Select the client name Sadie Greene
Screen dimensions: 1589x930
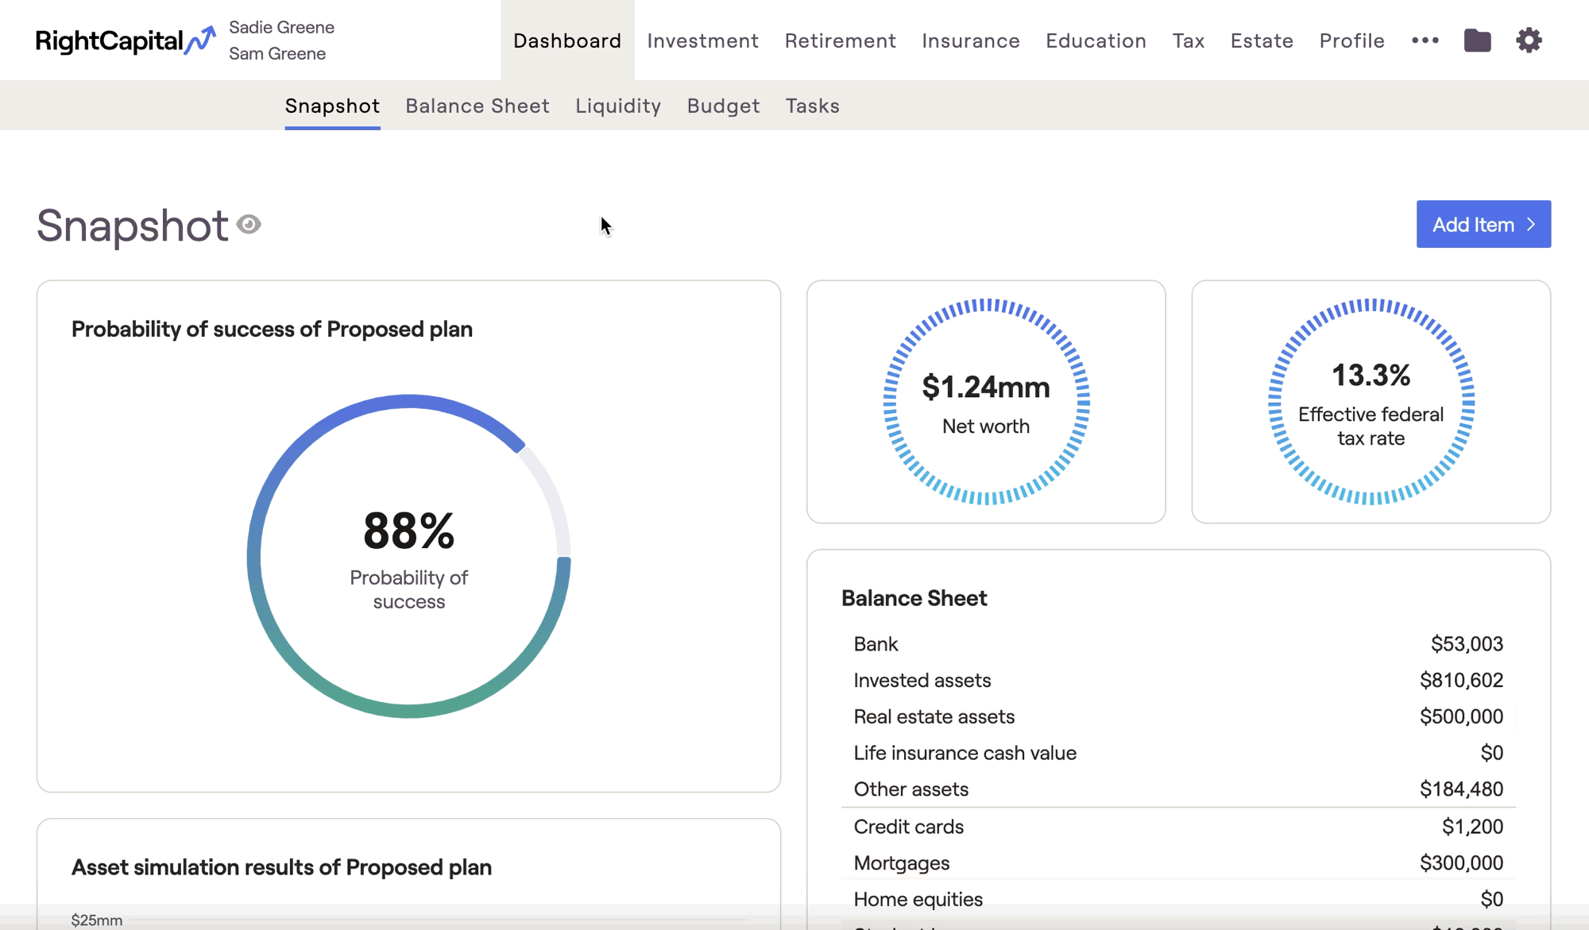pyautogui.click(x=281, y=27)
